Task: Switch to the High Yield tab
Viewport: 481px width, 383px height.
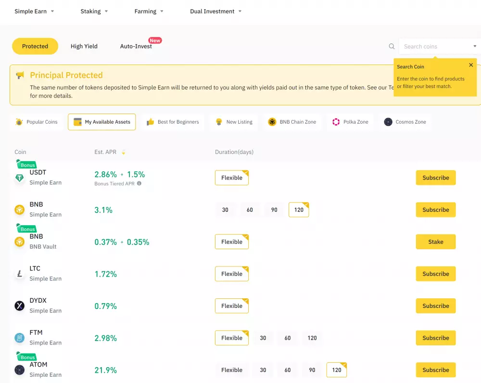Action: click(x=84, y=46)
